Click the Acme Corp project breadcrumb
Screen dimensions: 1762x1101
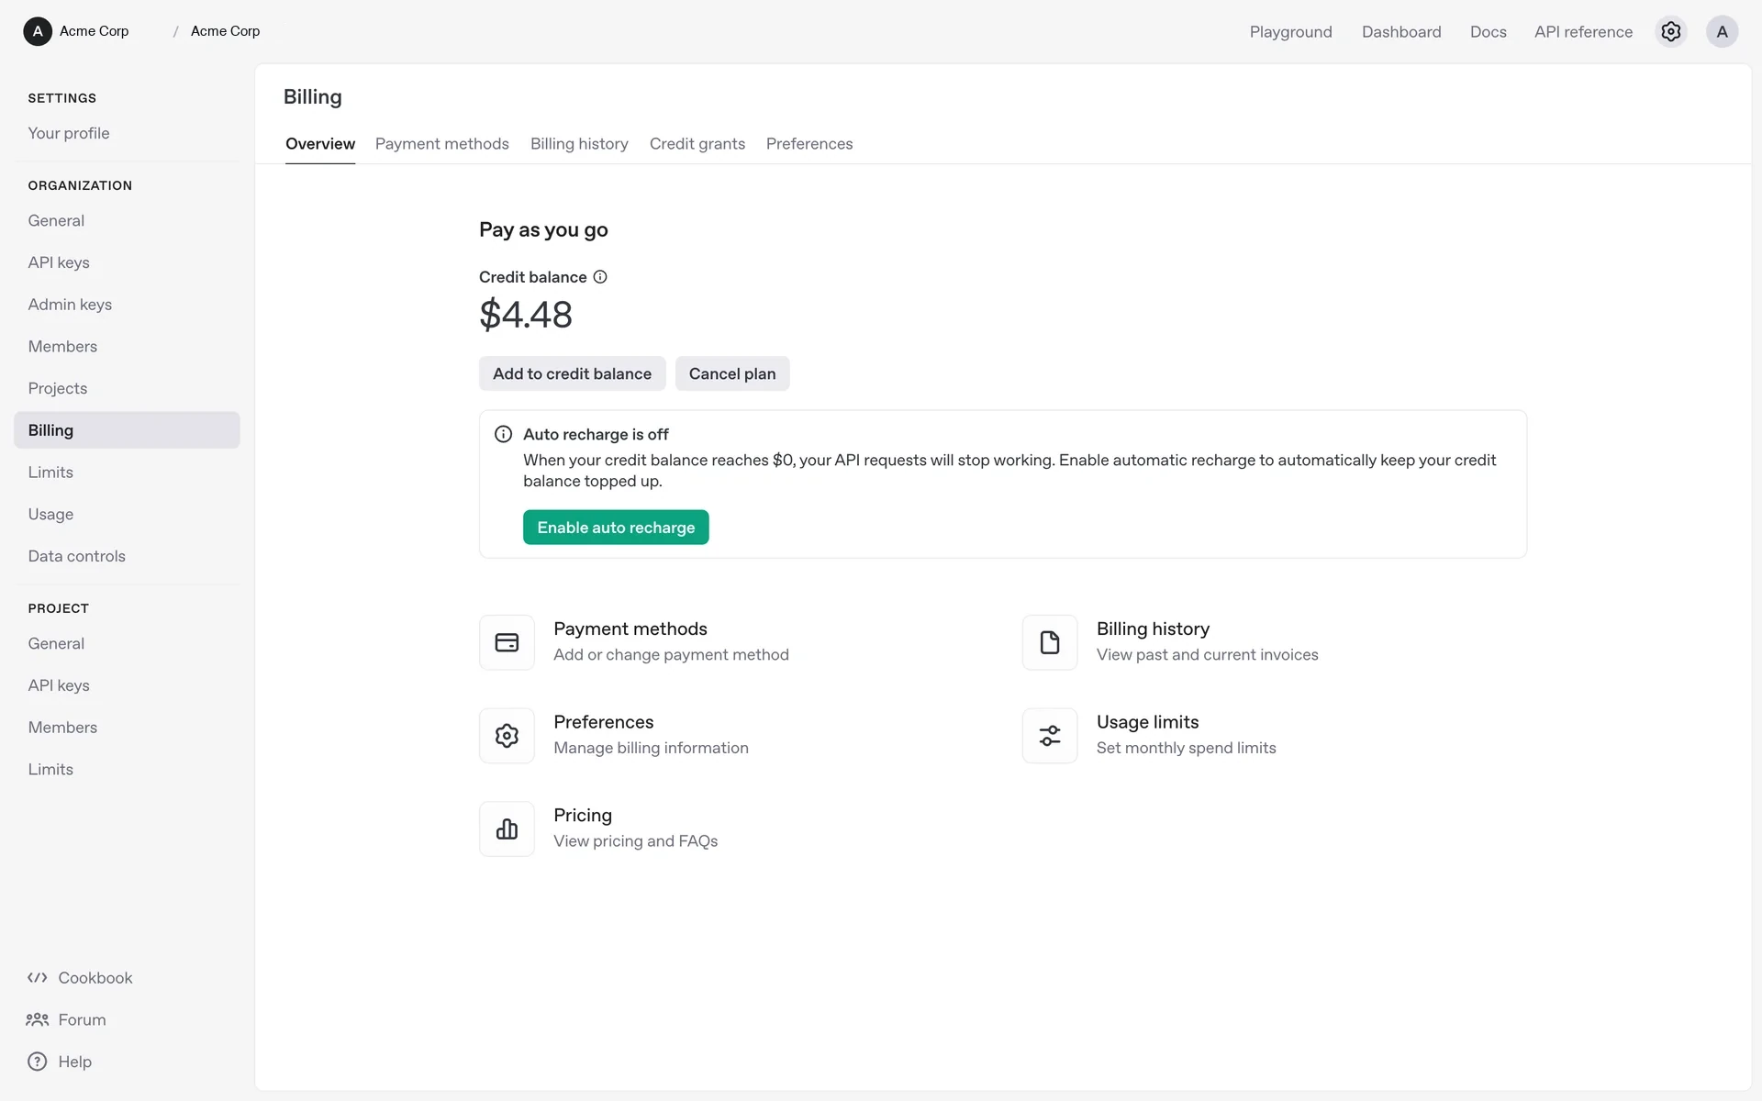tap(226, 31)
